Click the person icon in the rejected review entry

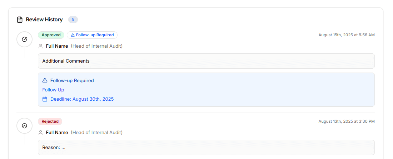tap(41, 133)
